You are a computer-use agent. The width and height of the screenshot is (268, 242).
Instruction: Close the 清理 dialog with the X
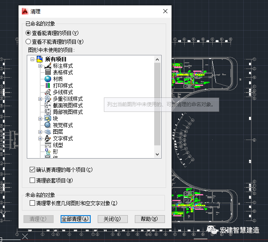point(165,11)
